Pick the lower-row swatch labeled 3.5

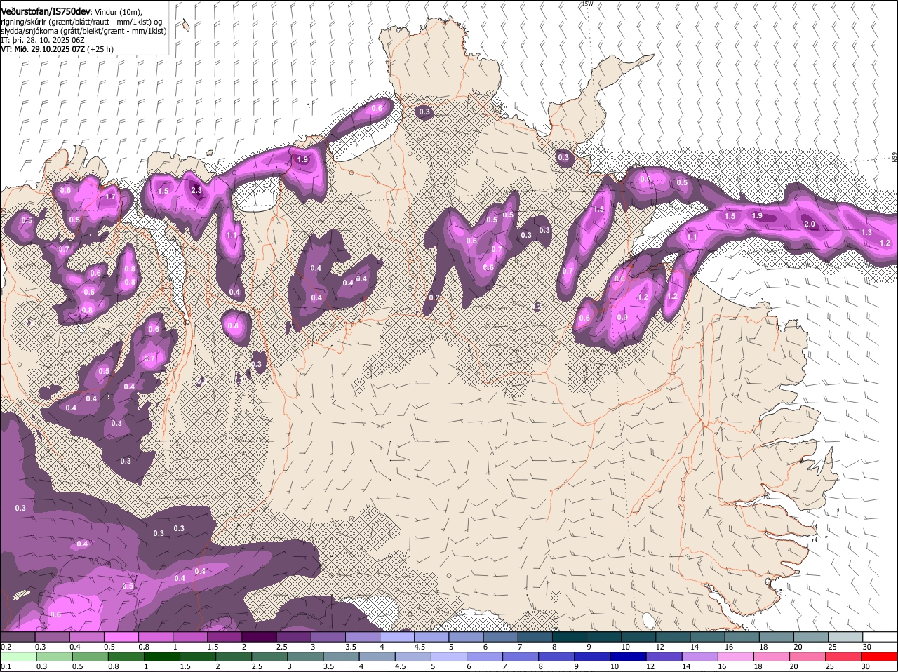coord(342,657)
